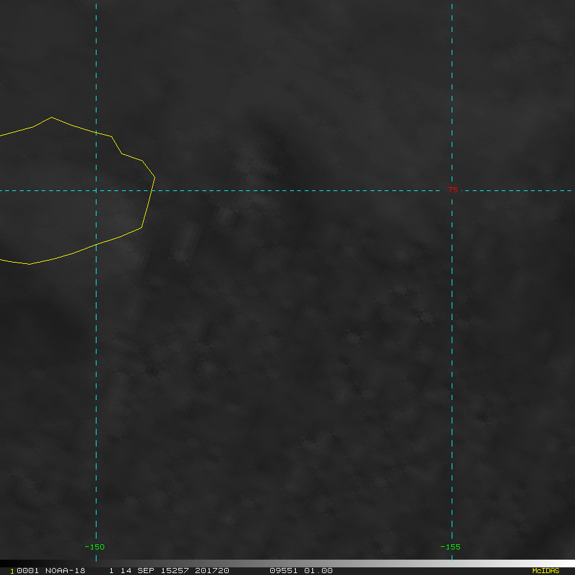575x575 pixels.
Task: Click the dark end of grayscale bar
Action: 6,563
